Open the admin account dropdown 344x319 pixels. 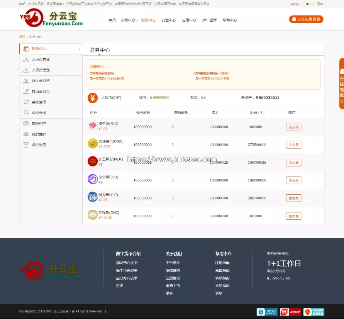click(x=296, y=4)
